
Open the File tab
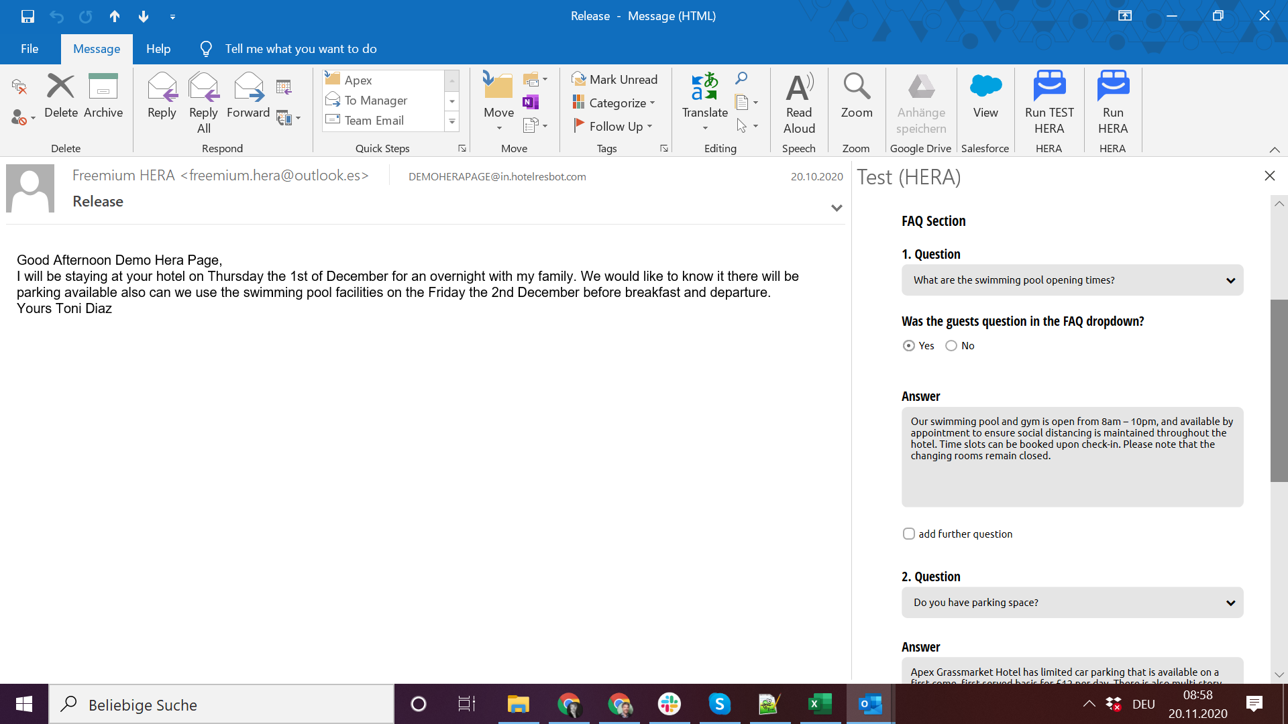pos(30,49)
